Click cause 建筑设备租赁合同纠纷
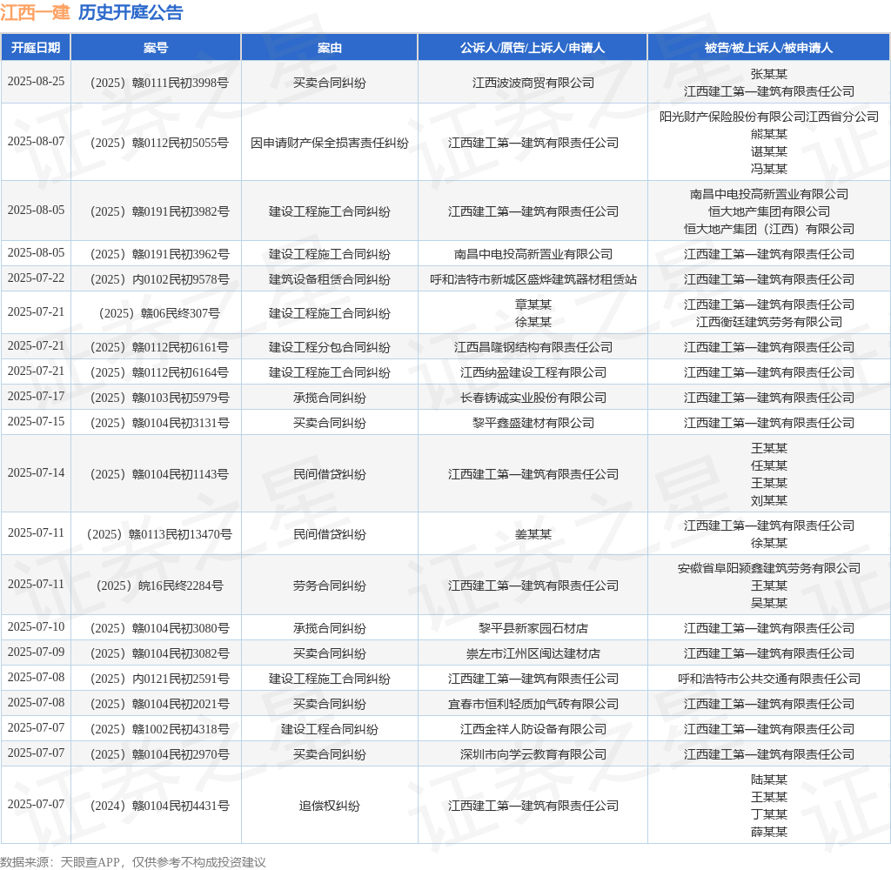Screen dimensions: 891x870 coord(330,279)
